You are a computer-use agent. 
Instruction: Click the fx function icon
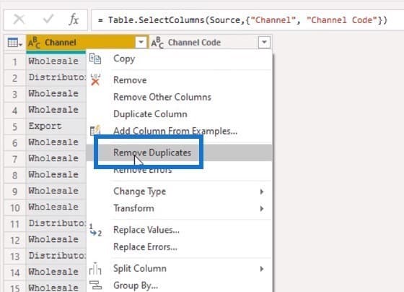74,20
